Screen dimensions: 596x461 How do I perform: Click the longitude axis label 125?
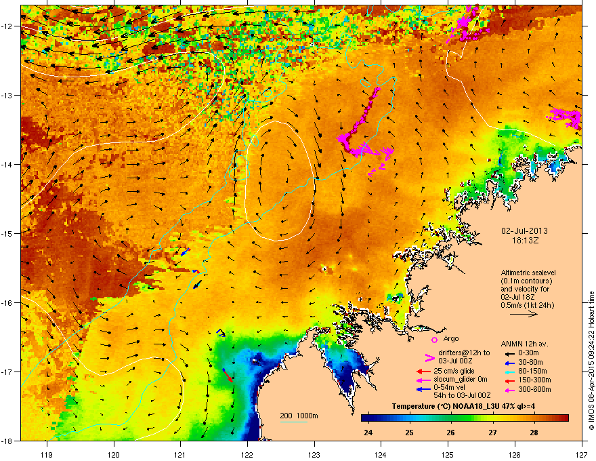coord(448,455)
